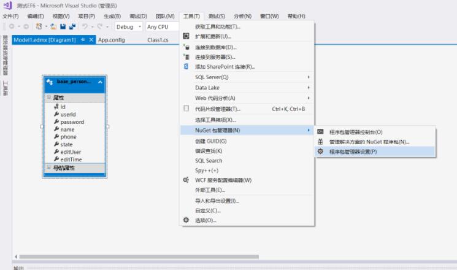Open 程序包管理器控制台 console entry
Viewport: 457px width, 270px height.
click(x=355, y=132)
